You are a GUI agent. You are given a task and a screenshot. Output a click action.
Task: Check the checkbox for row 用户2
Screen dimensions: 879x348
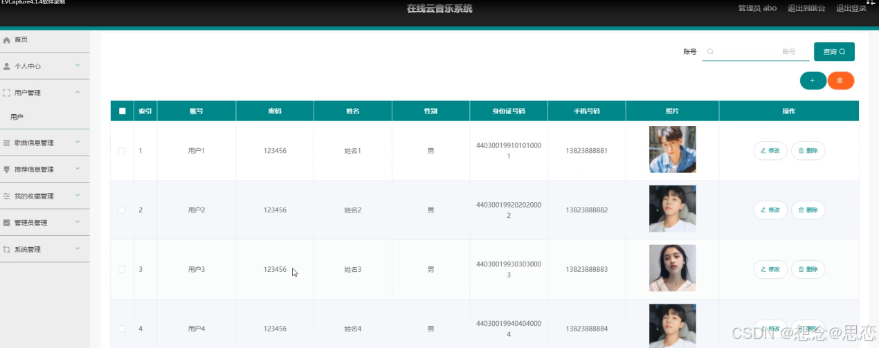pyautogui.click(x=122, y=210)
